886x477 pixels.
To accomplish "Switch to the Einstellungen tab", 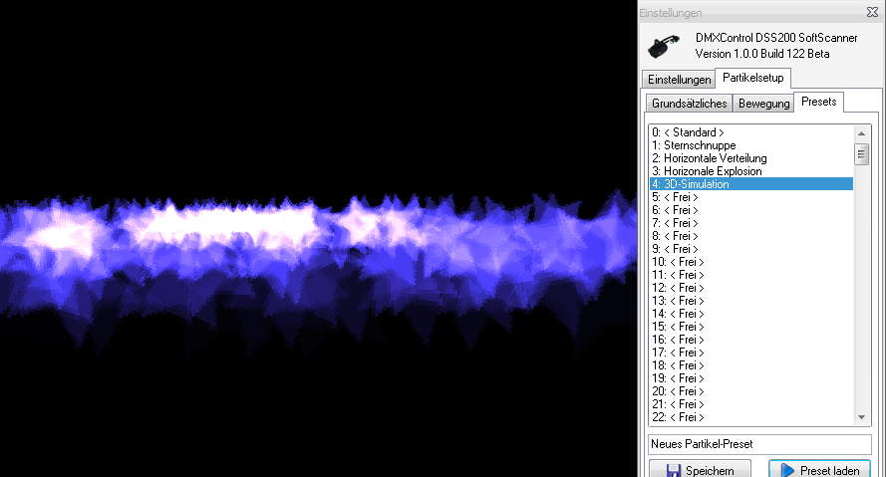I will pos(679,79).
